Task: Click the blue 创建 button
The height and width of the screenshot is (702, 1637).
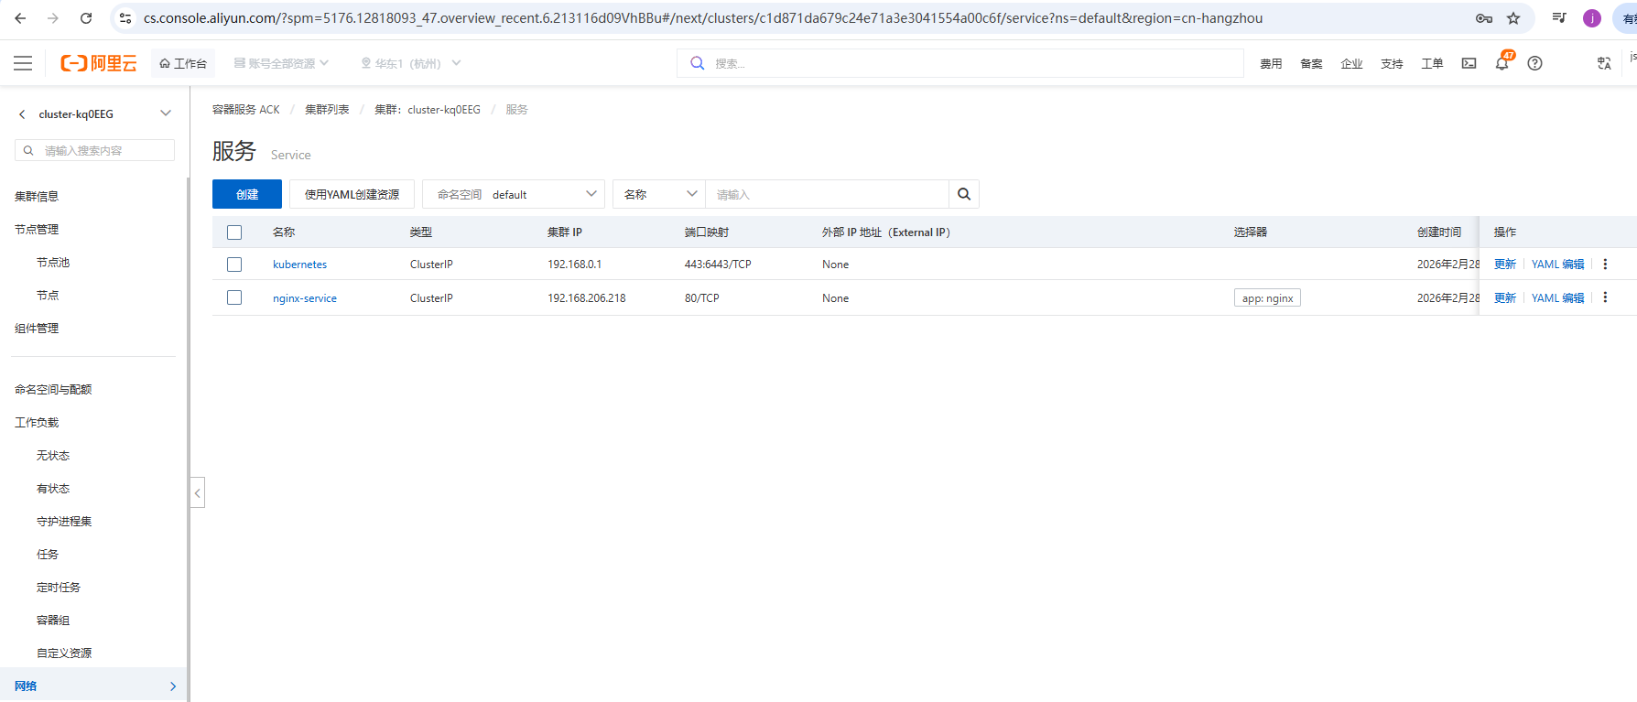Action: coord(247,194)
